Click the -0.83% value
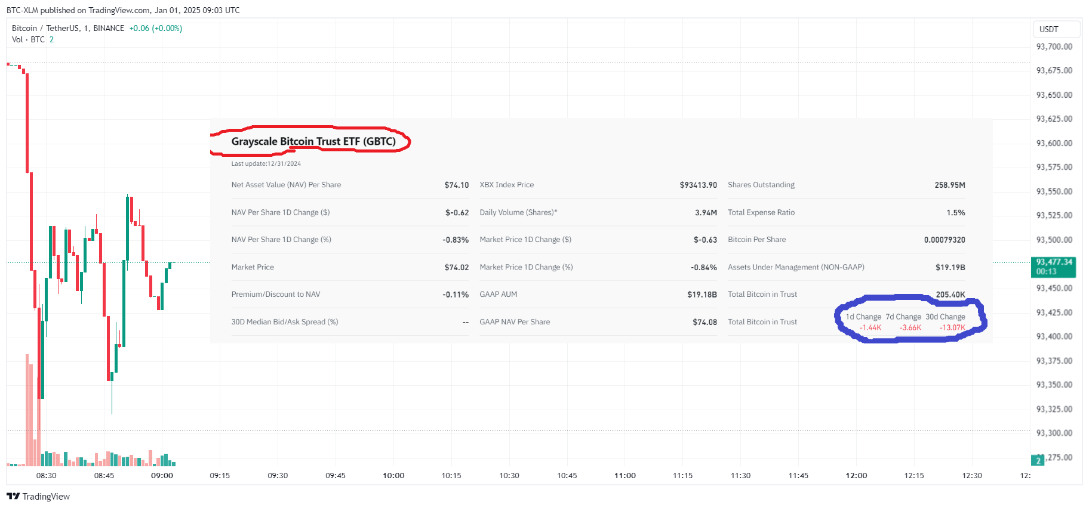This screenshot has height=508, width=1089. [x=456, y=240]
